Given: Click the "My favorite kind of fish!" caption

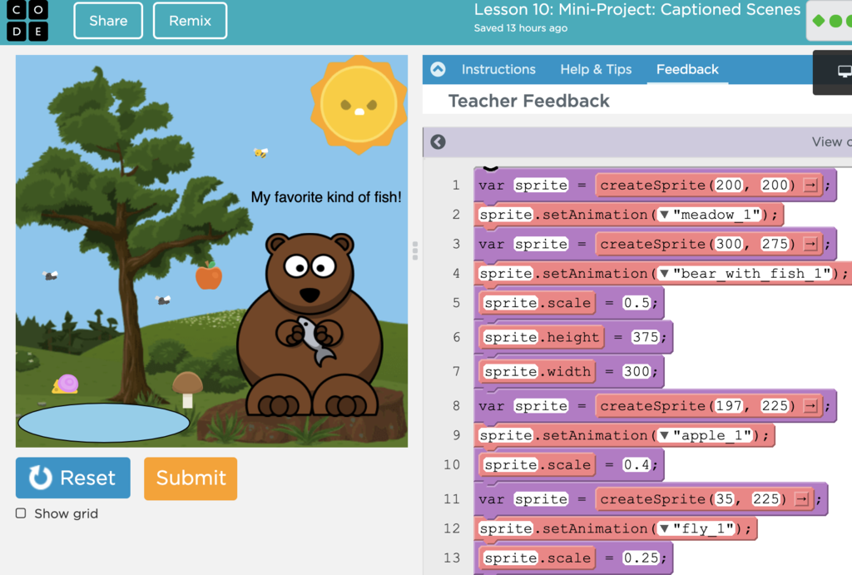Looking at the screenshot, I should click(326, 197).
